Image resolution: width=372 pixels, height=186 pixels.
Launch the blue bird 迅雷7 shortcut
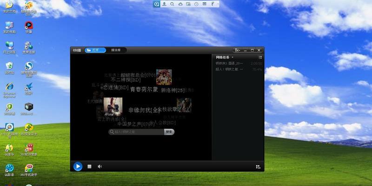click(x=29, y=88)
